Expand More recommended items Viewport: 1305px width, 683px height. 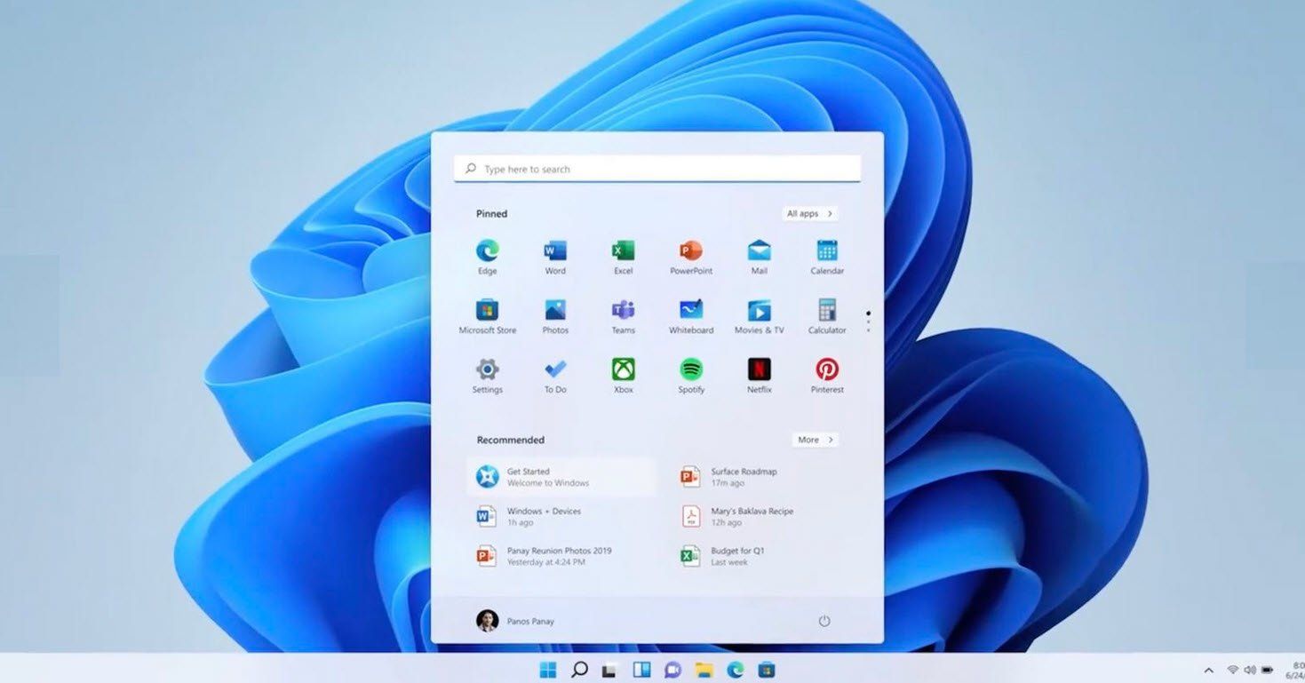coord(815,440)
